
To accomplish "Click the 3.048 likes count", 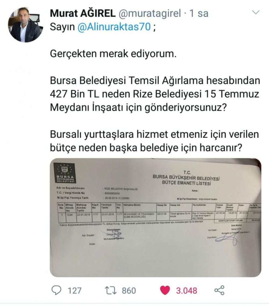I will [187, 291].
